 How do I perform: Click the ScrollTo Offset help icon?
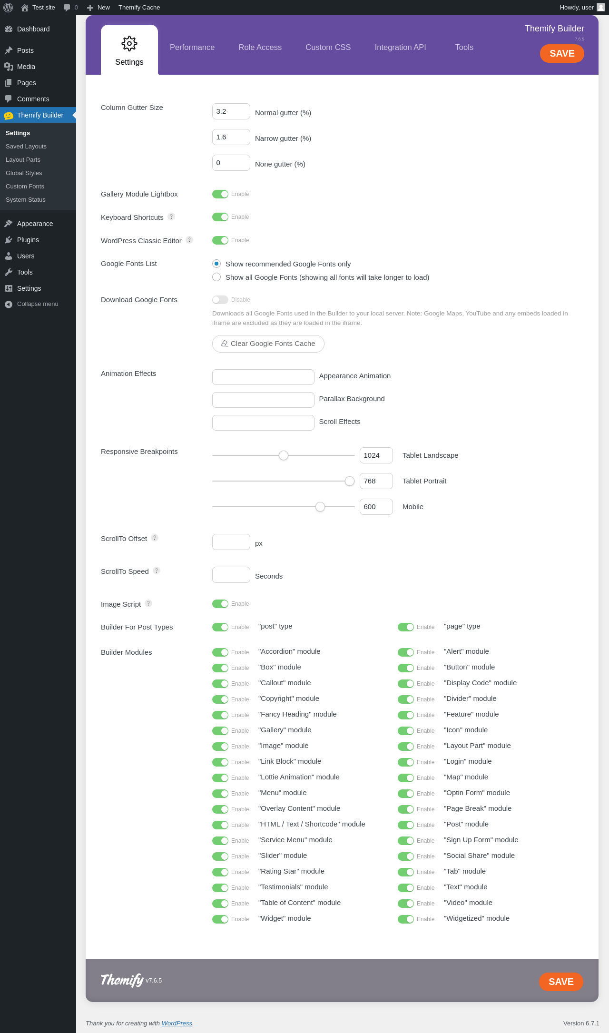(x=155, y=538)
